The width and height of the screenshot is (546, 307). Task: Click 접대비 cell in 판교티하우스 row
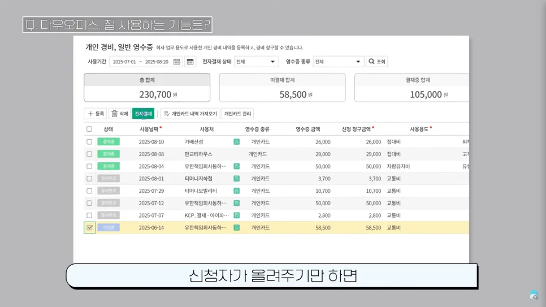(394, 154)
